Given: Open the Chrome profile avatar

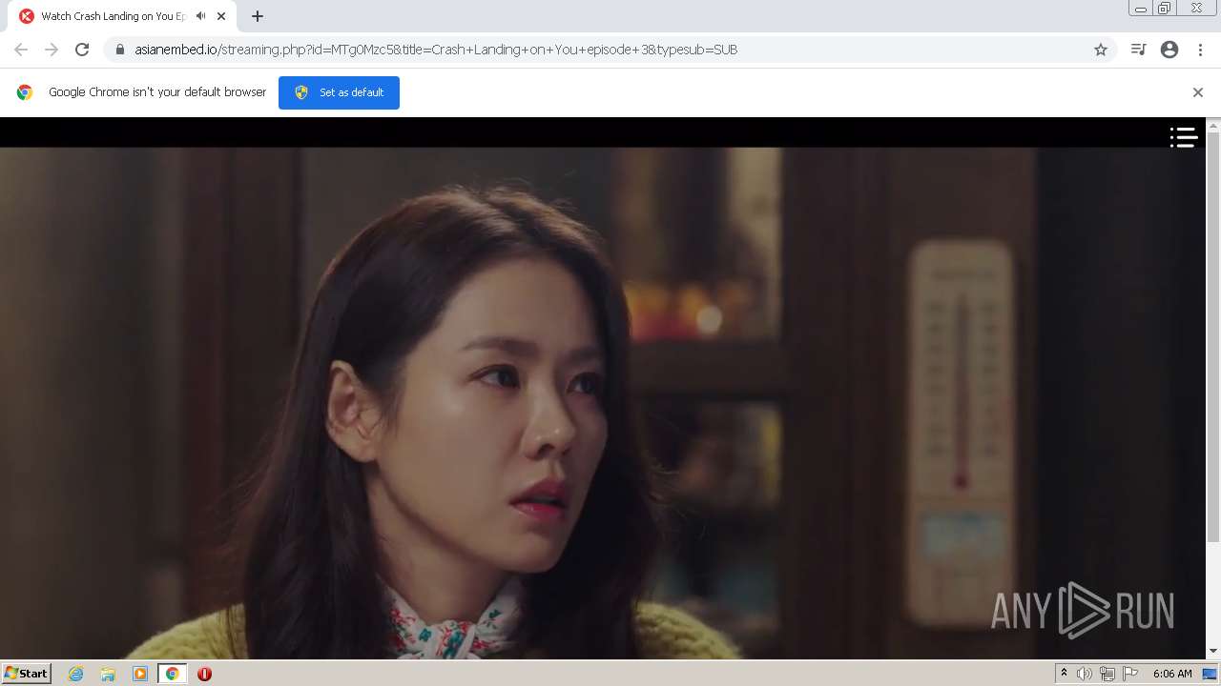Looking at the screenshot, I should 1169,50.
